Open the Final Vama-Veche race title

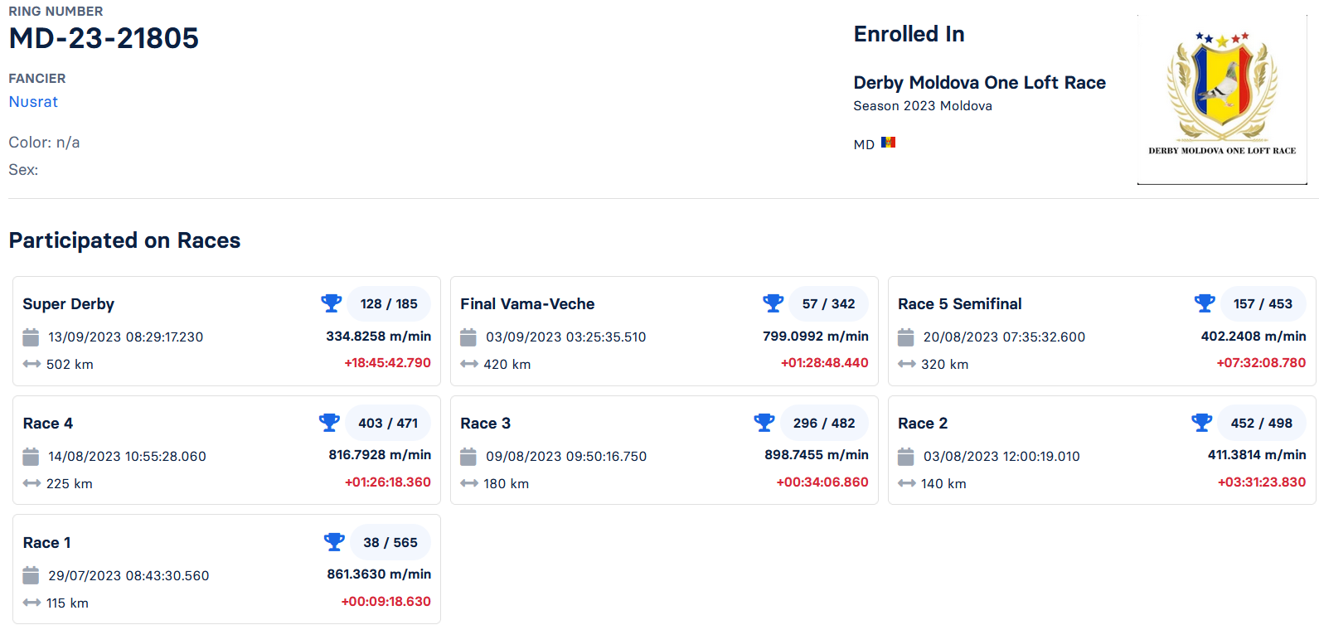tap(527, 304)
